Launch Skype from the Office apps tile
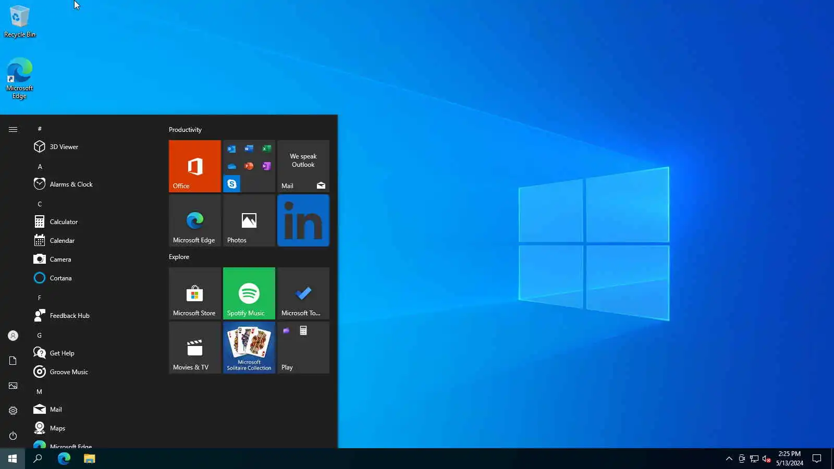 (x=232, y=184)
